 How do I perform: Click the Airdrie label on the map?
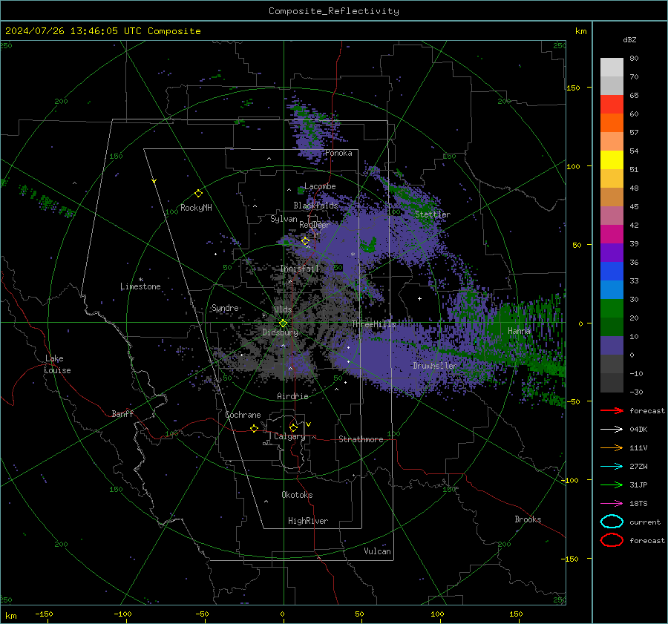[x=292, y=396]
